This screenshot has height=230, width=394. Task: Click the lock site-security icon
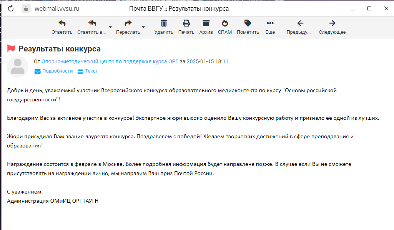26,8
